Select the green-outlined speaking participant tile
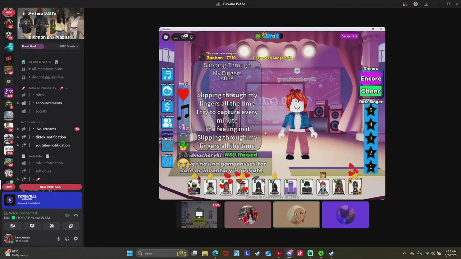 point(296,215)
